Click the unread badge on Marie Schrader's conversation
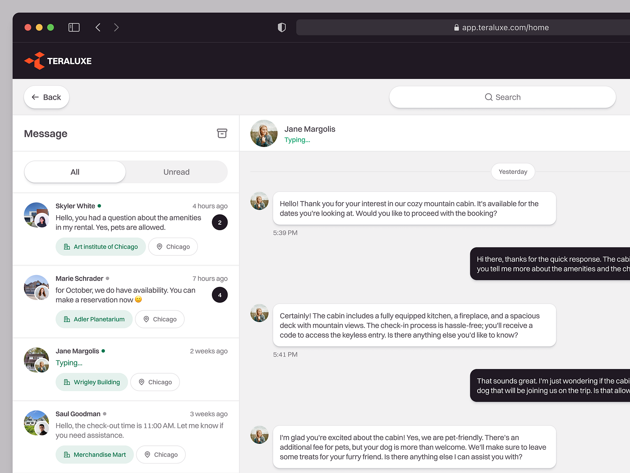This screenshot has height=473, width=630. (x=220, y=295)
